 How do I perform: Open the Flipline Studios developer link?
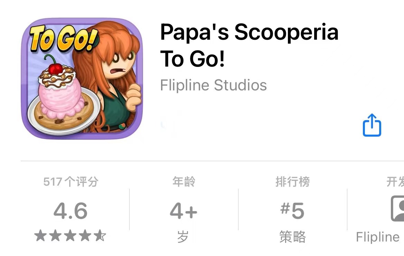(213, 85)
